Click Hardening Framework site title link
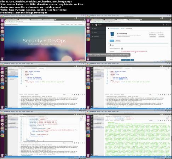Image resolution: width=172 pixels, height=159 pixels. (11, 24)
